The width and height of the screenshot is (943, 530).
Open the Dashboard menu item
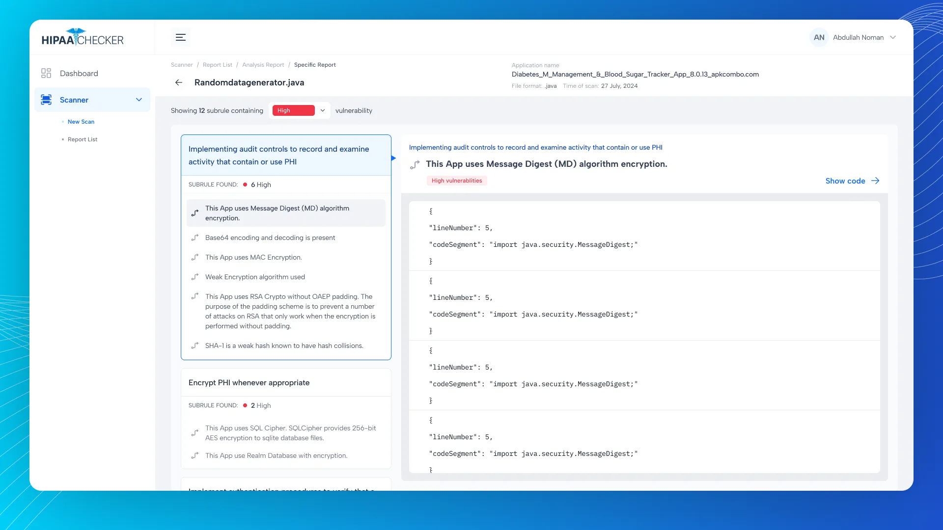pyautogui.click(x=79, y=73)
